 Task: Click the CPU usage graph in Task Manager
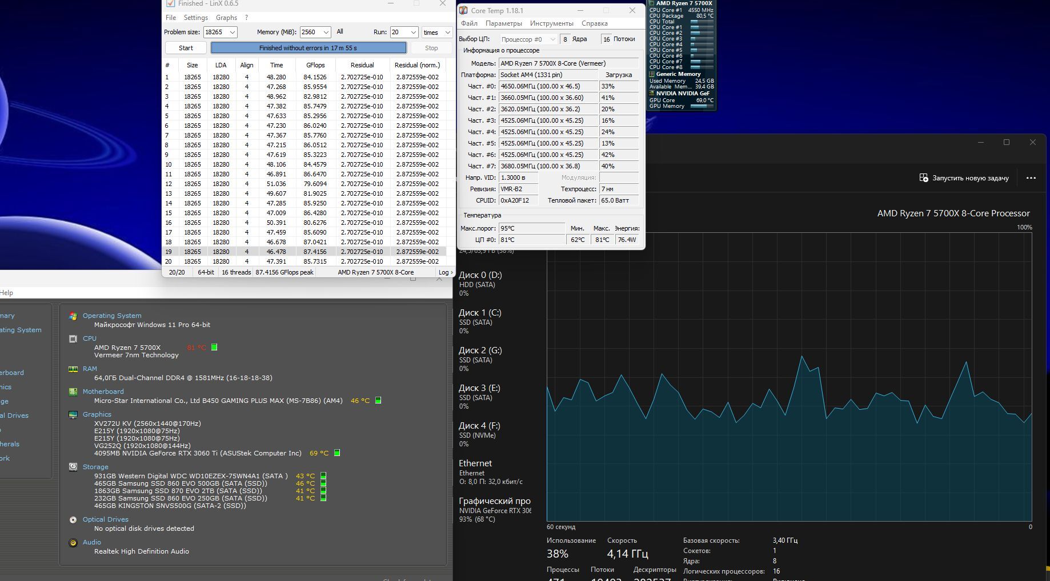[x=789, y=376]
